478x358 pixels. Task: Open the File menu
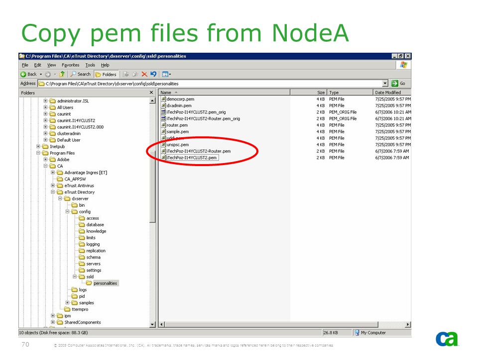point(25,65)
